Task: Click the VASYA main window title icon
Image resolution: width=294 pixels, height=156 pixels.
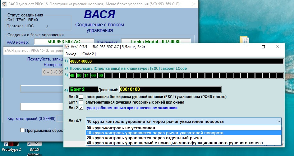Action: [x=4, y=4]
